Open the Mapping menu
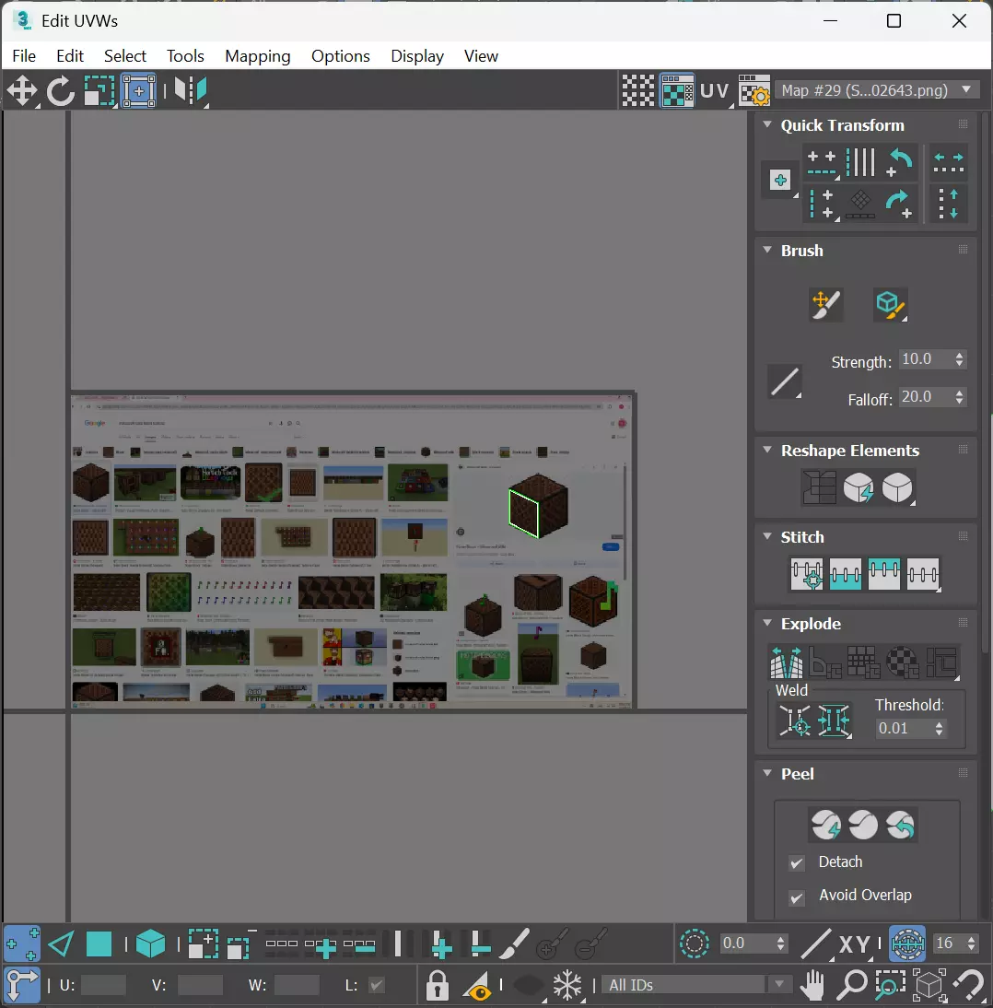 [258, 56]
